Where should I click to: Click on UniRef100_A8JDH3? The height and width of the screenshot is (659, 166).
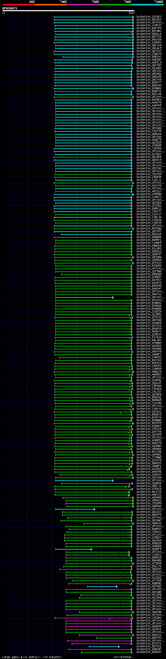tap(149, 68)
